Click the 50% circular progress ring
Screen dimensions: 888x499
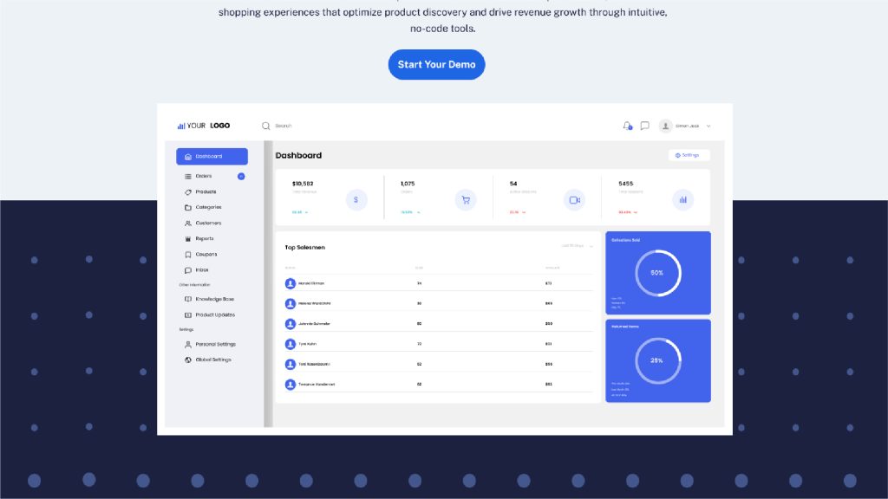tap(657, 273)
